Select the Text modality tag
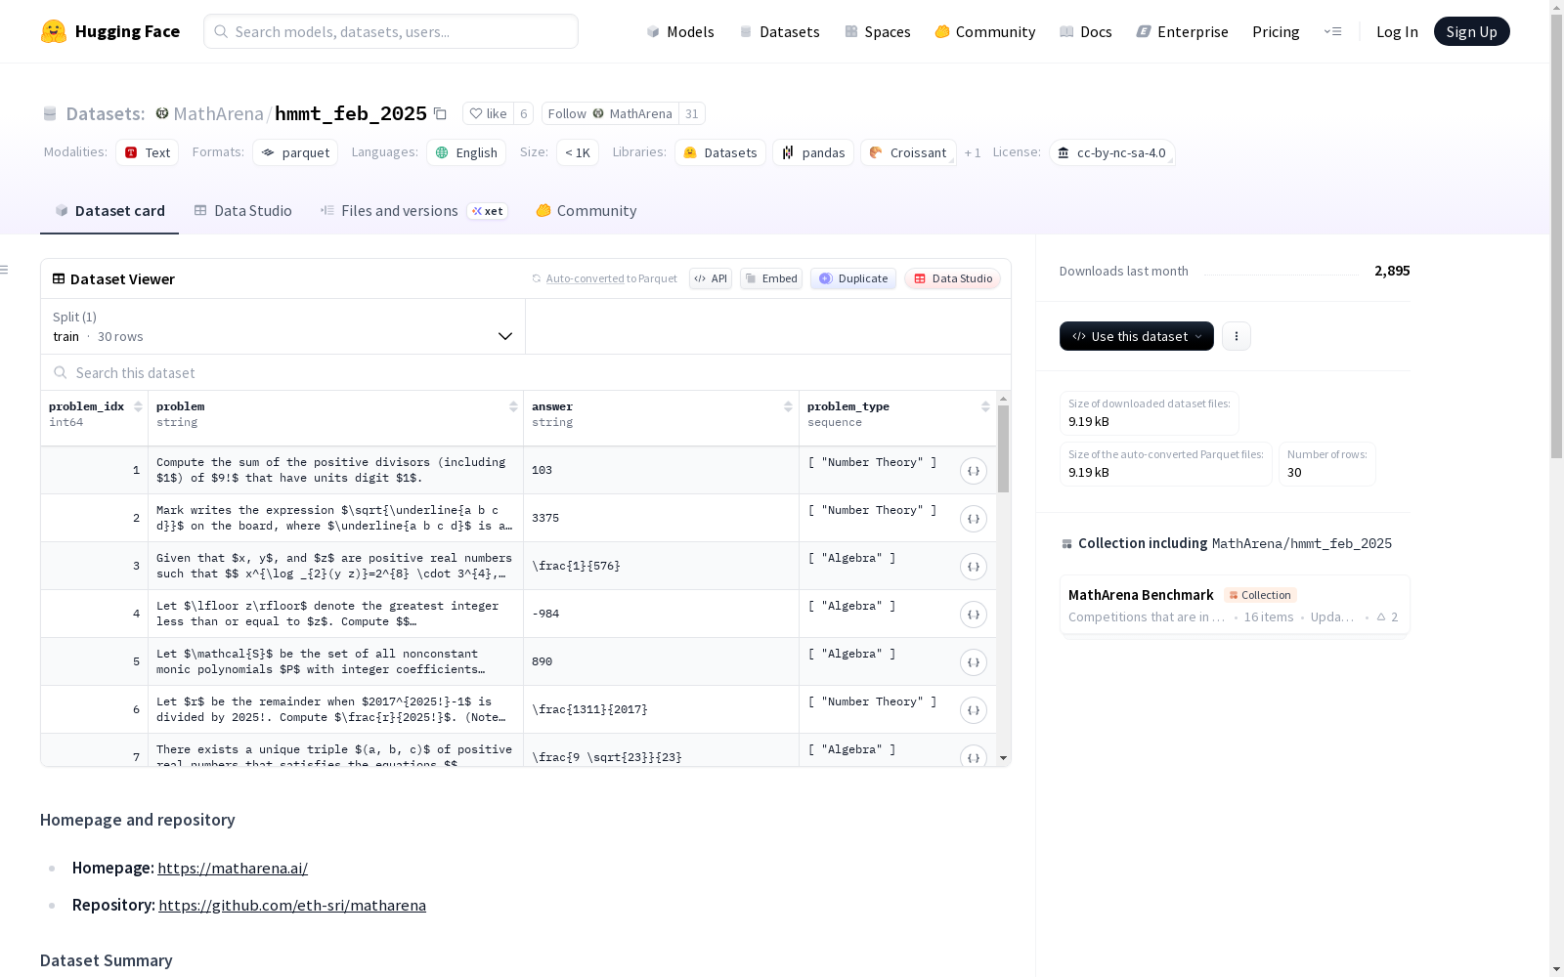The width and height of the screenshot is (1564, 977). tap(148, 152)
